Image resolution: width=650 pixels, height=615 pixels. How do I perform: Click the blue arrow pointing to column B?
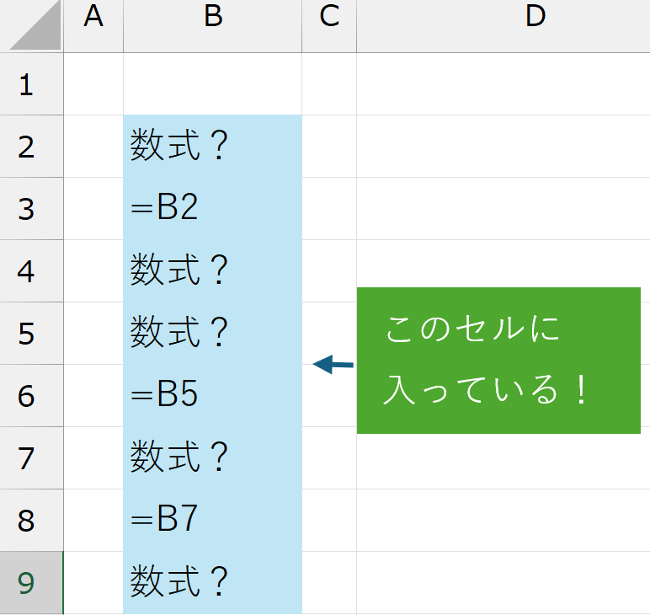click(x=333, y=365)
